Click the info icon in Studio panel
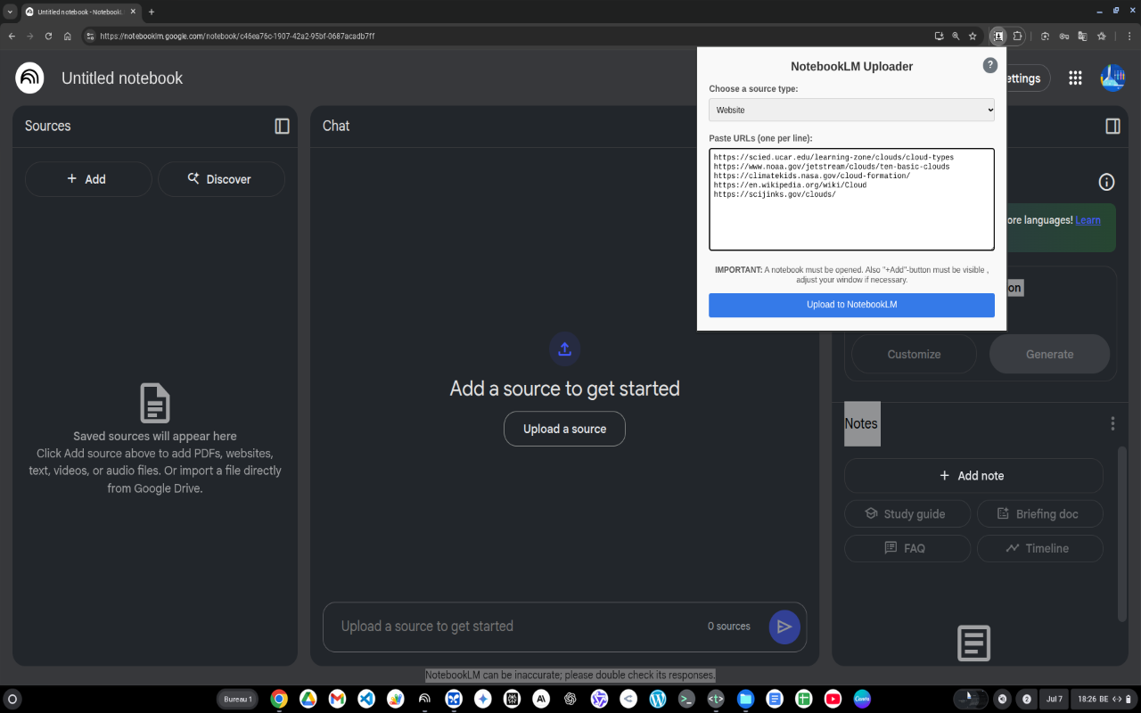 (1106, 182)
